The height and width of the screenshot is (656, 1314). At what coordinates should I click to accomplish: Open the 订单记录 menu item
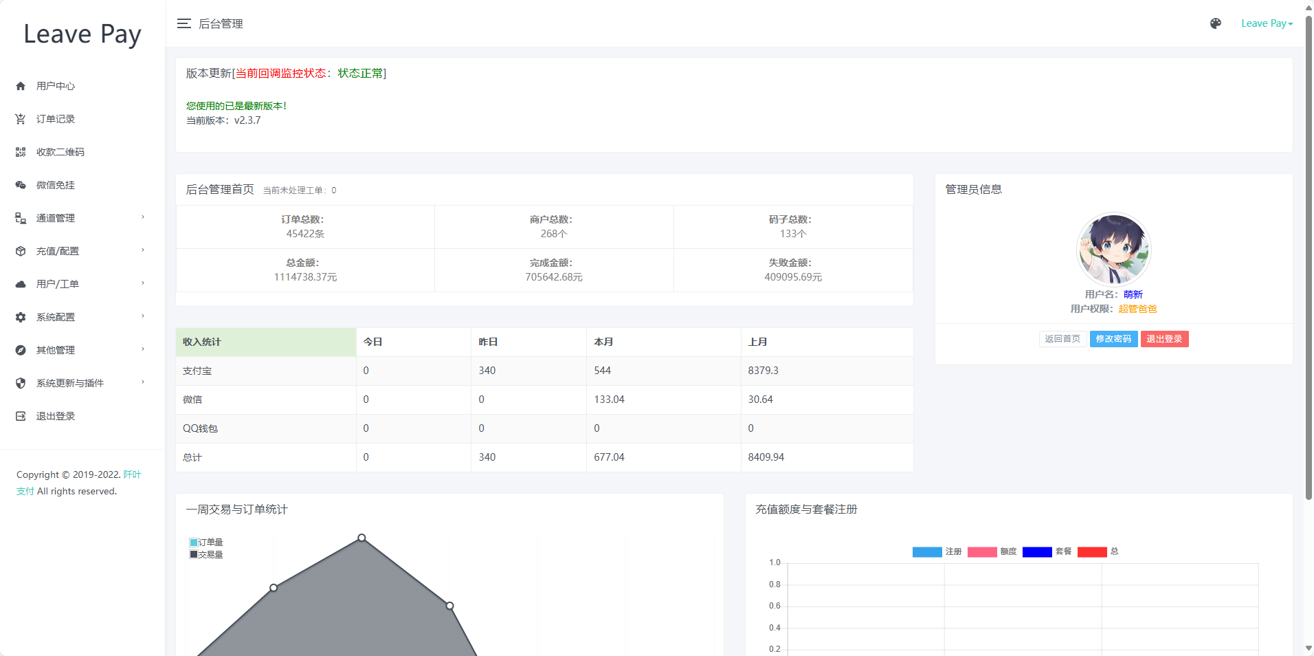coord(56,119)
